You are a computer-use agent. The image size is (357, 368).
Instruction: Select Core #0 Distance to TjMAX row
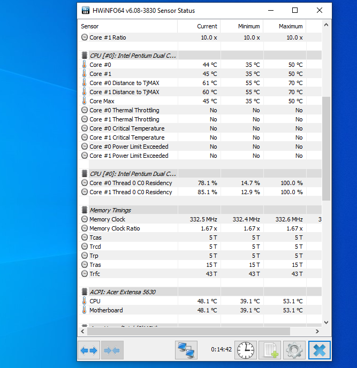click(200, 82)
